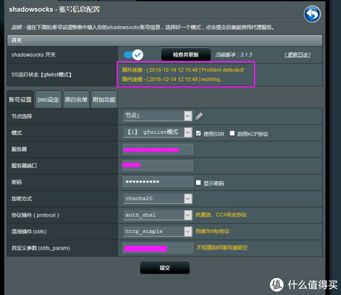The width and height of the screenshot is (341, 295).
Task: Click the 国内连接 working status text
Action: [x=173, y=79]
